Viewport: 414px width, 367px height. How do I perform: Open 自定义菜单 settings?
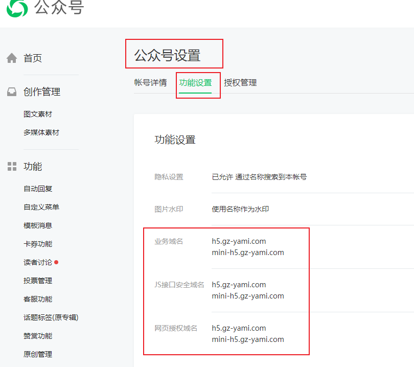click(41, 207)
